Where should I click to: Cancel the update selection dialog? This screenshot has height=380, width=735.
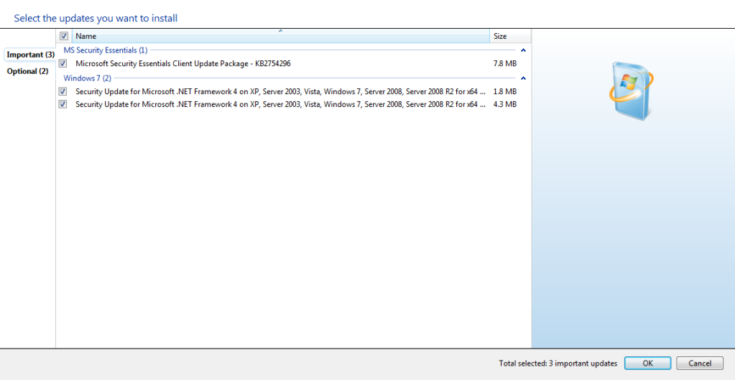click(700, 363)
